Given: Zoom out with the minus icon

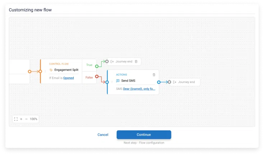Looking at the screenshot, I should point(26,119).
